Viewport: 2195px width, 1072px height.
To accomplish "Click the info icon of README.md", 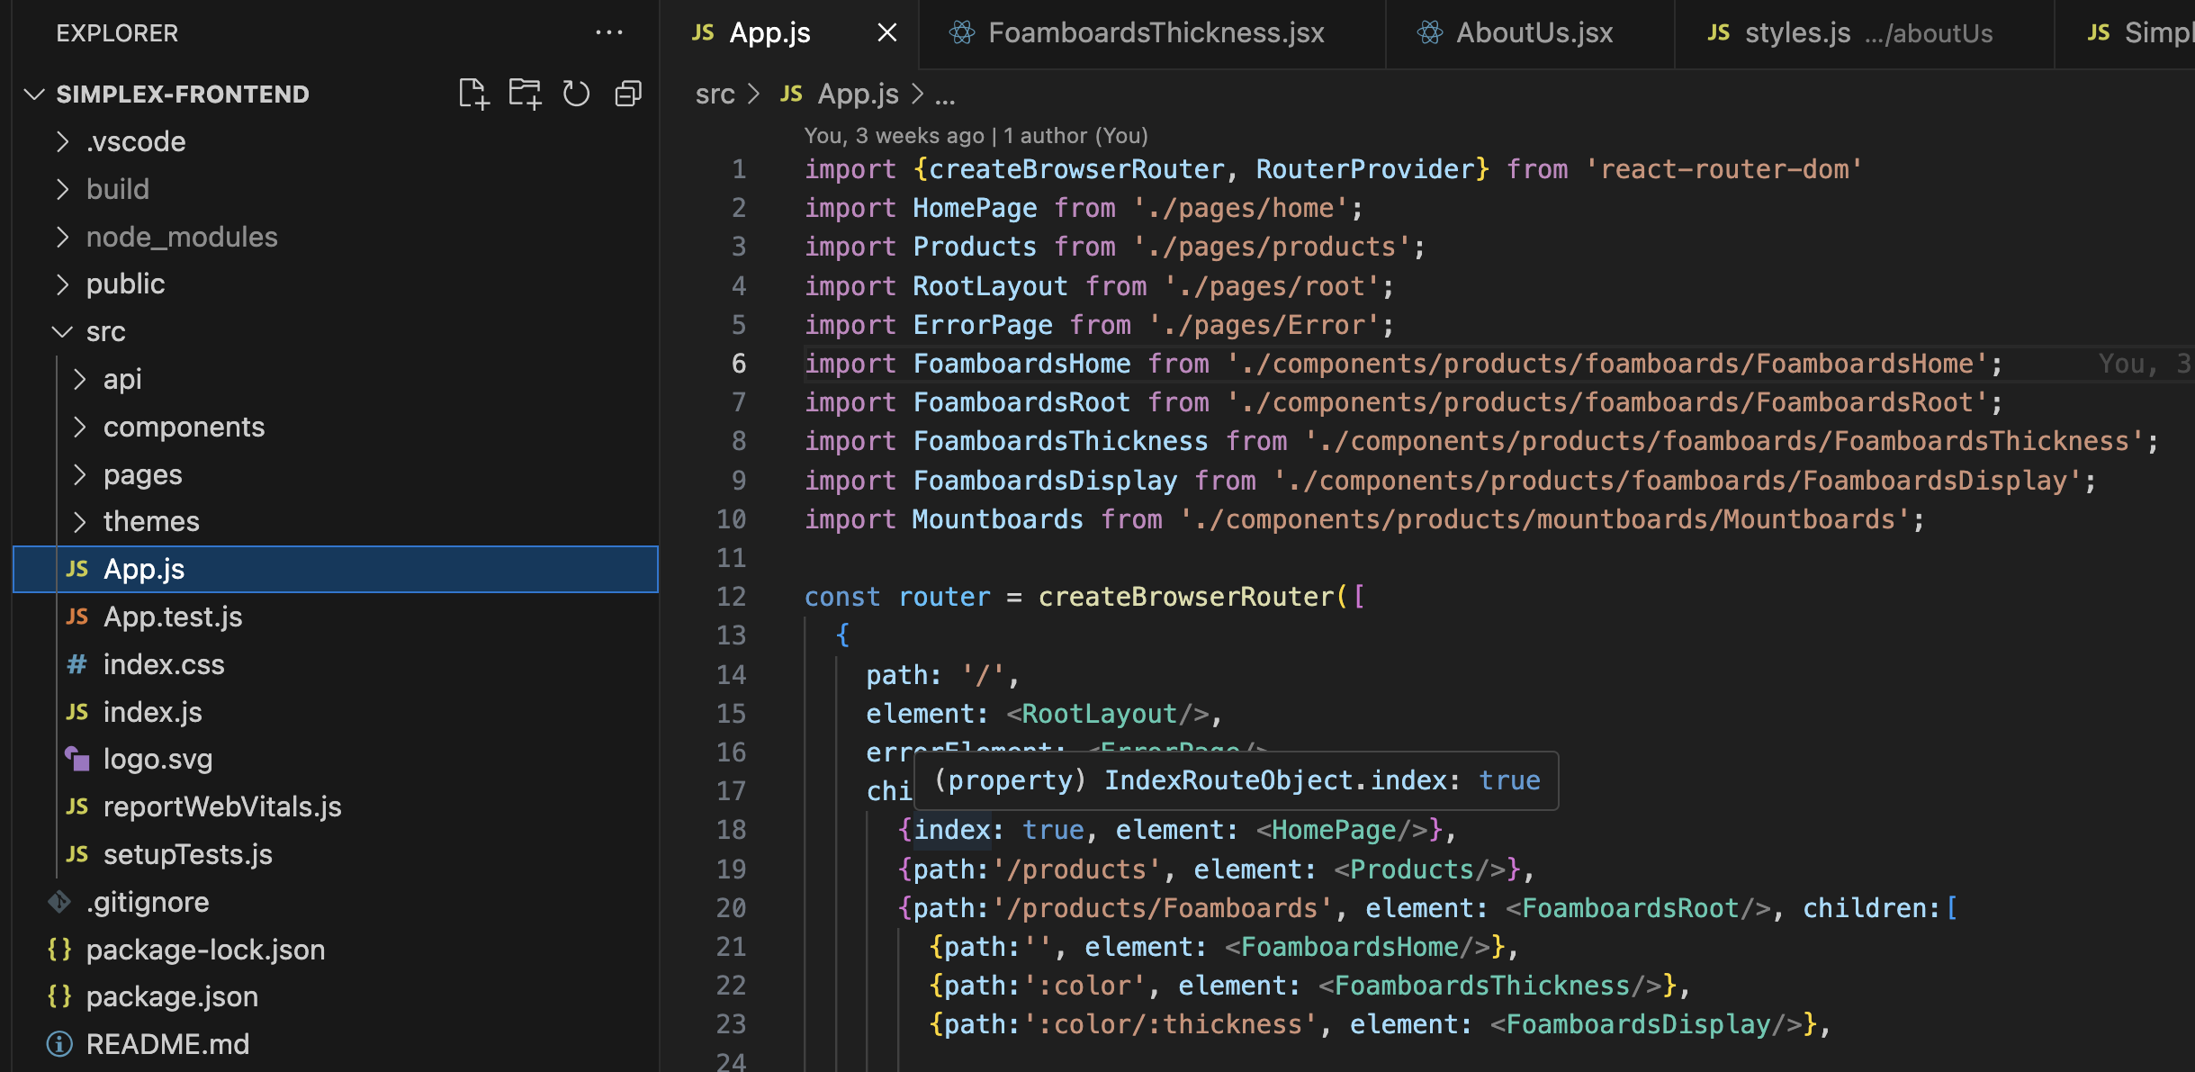I will [x=59, y=1044].
